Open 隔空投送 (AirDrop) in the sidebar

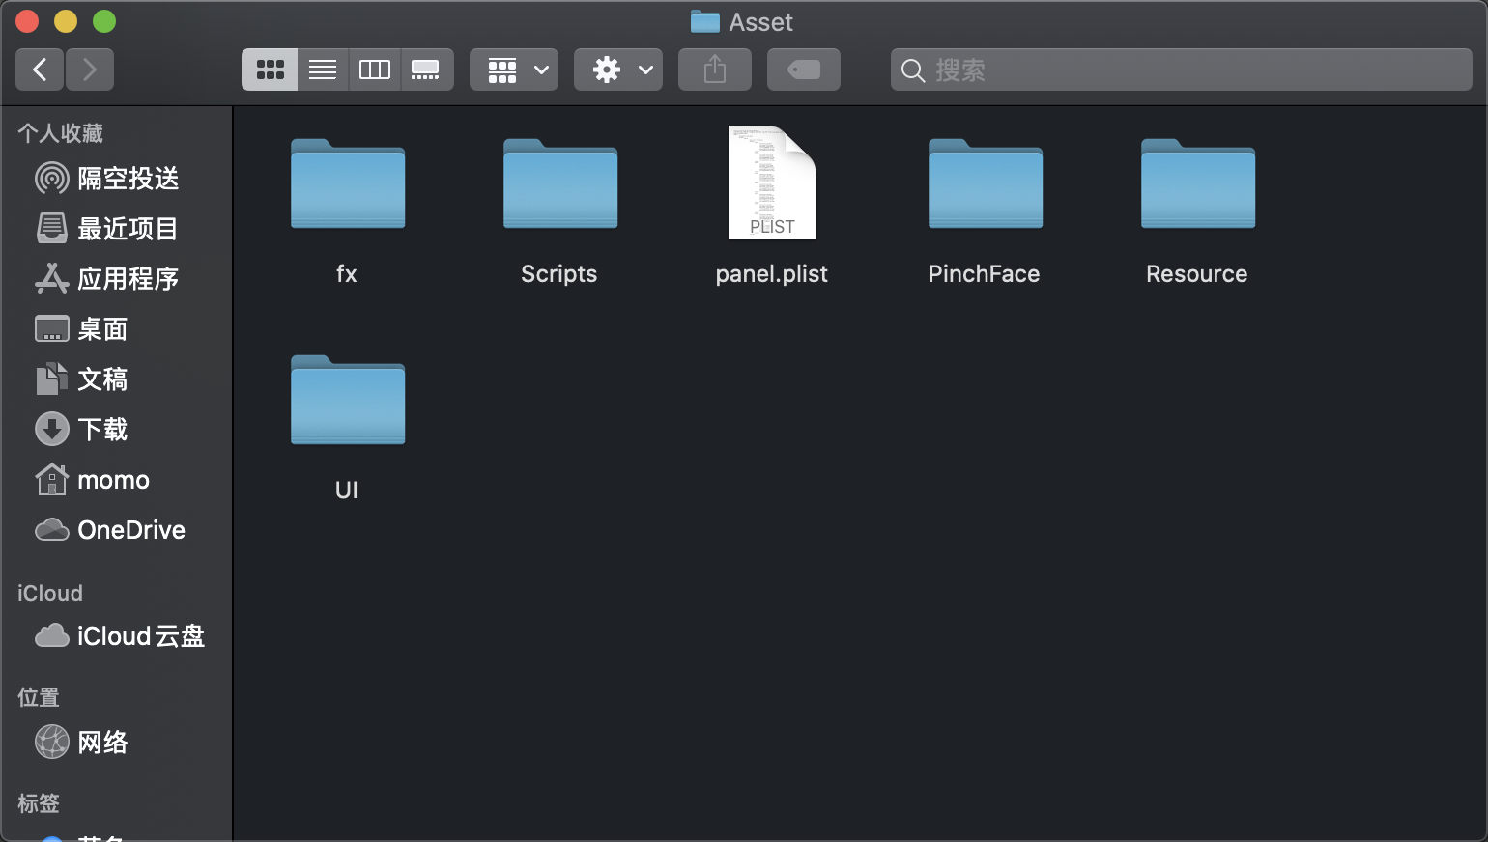tap(116, 179)
